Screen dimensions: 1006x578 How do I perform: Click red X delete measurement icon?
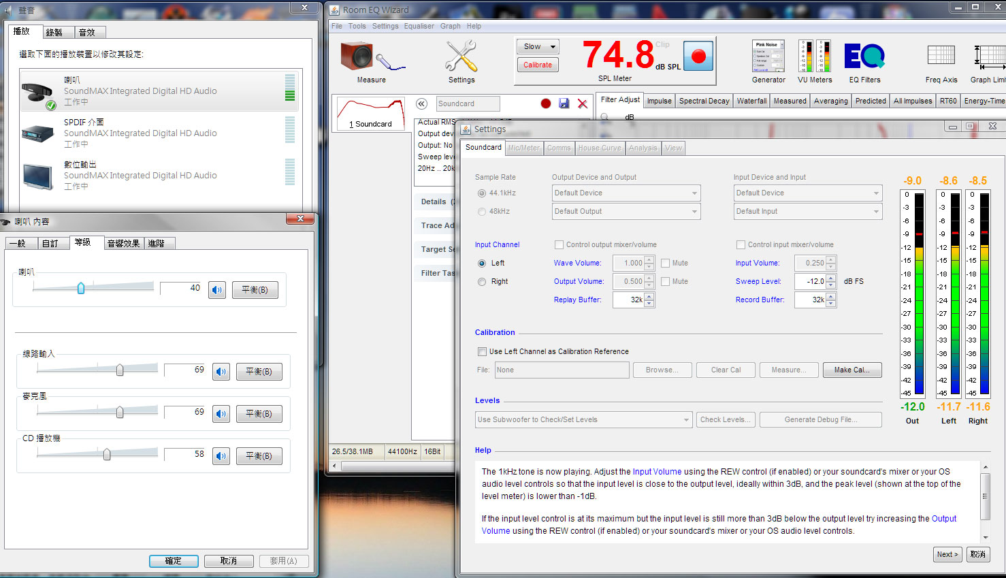[583, 103]
